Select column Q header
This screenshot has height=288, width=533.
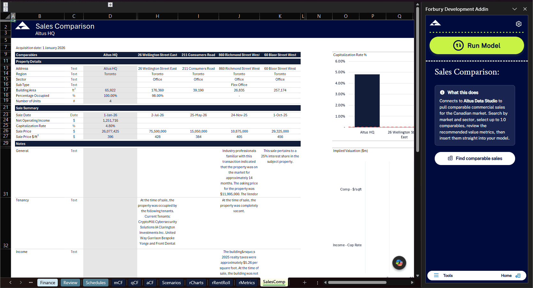tap(399, 16)
